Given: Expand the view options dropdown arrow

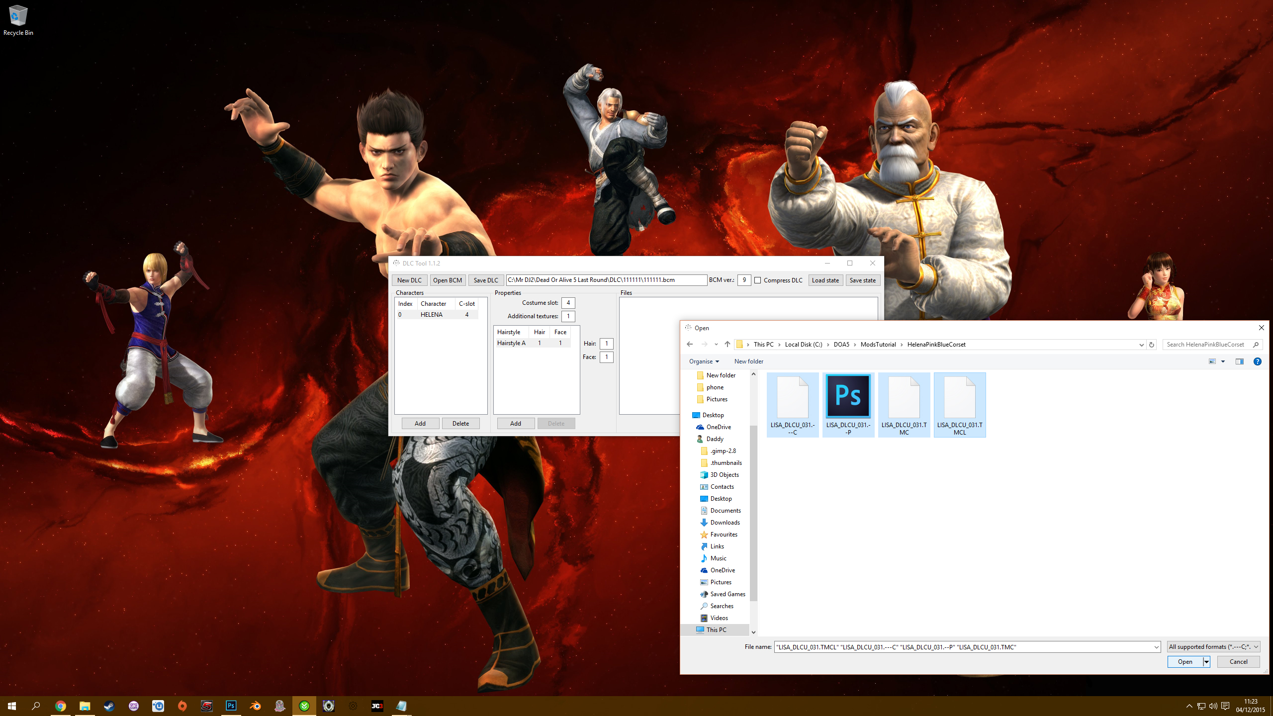Looking at the screenshot, I should coord(1223,361).
